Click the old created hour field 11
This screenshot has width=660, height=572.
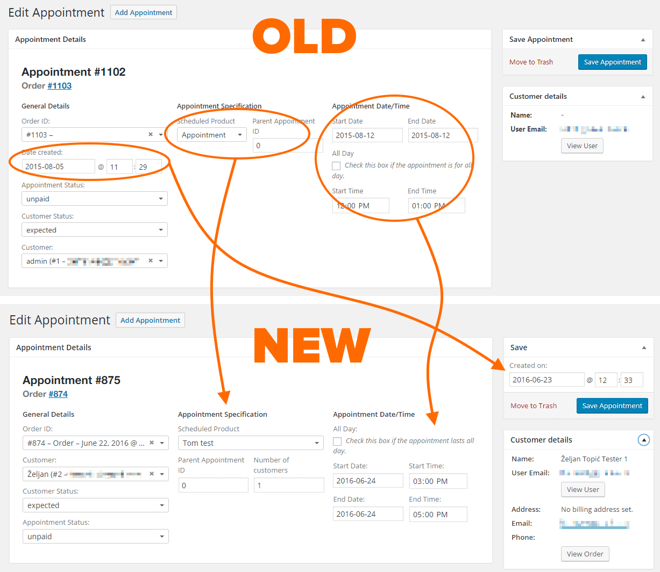tap(119, 166)
